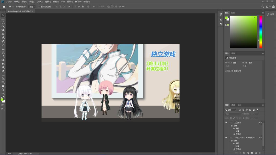This screenshot has width=276, height=155.
Task: Toggle outer glow visibility on 《吃土计划》 layer
Action: pos(234,149)
